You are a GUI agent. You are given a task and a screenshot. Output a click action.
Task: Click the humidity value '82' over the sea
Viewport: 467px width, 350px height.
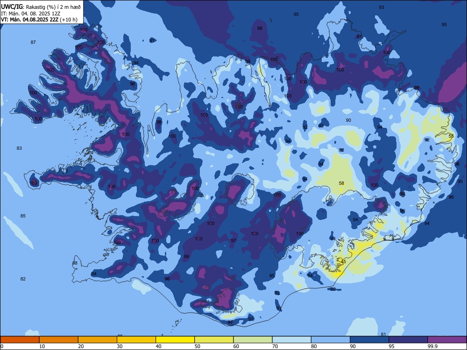click(23, 279)
